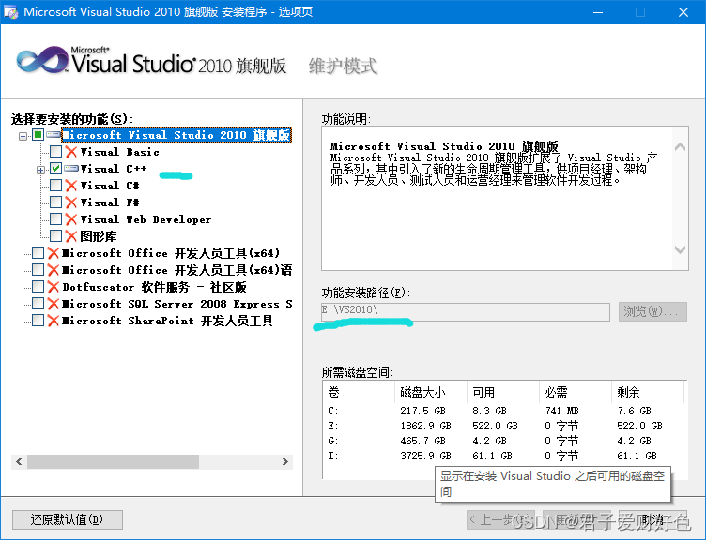The width and height of the screenshot is (706, 540).
Task: Click the down arrow in the 功能说明 box
Action: [x=680, y=249]
